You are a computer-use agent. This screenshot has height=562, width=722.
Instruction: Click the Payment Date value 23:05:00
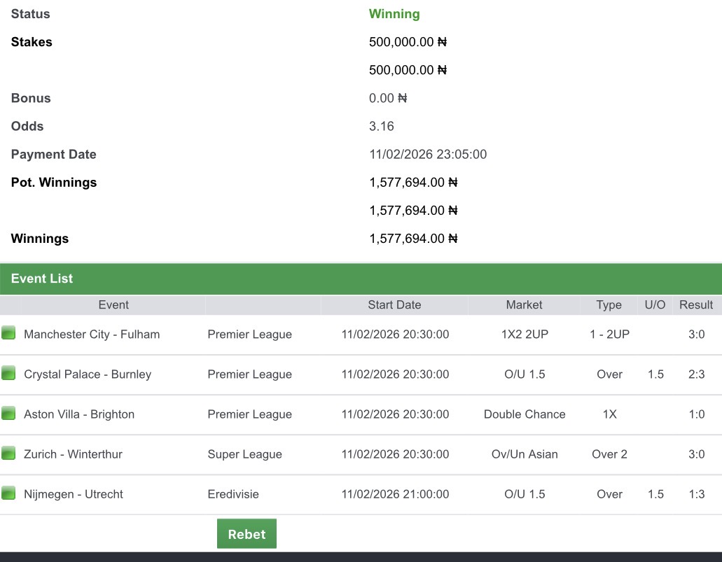pos(428,154)
